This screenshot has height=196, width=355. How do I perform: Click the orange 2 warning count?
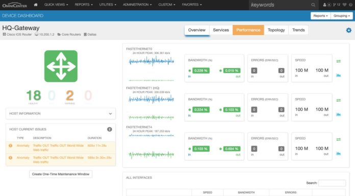[x=70, y=95]
